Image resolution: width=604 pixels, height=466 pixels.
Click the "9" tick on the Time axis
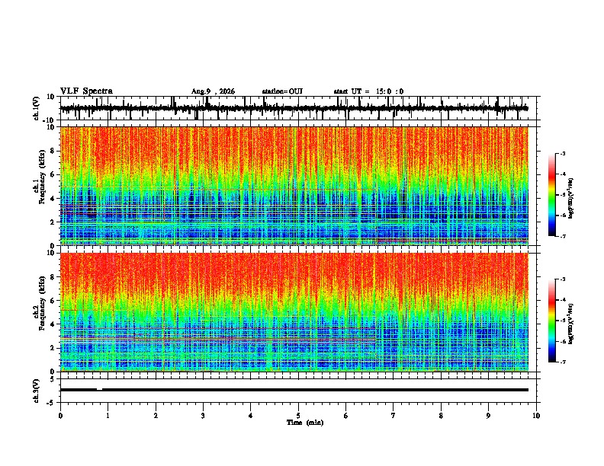488,416
